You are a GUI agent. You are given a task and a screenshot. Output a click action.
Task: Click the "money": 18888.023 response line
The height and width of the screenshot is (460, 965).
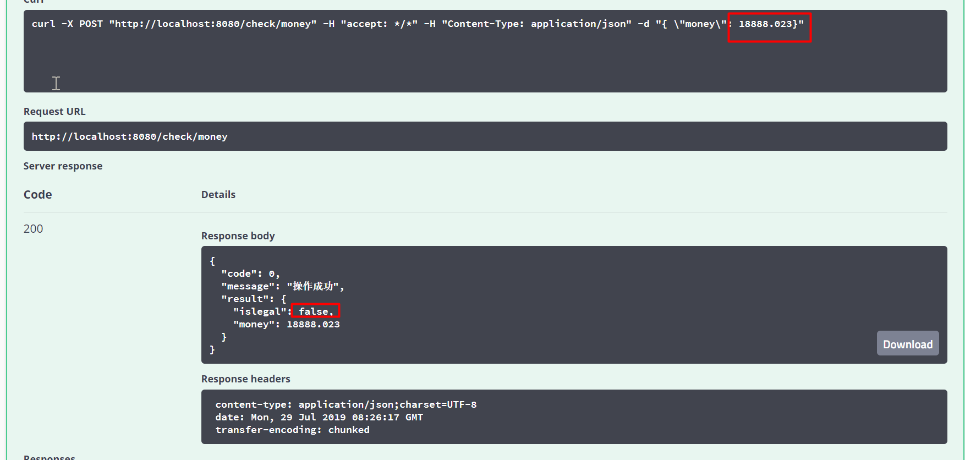(x=286, y=324)
